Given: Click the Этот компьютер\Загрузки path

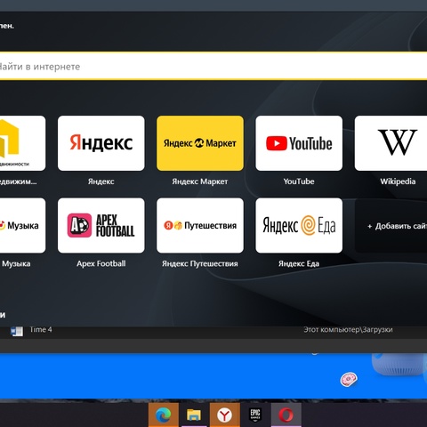Looking at the screenshot, I should coord(348,329).
